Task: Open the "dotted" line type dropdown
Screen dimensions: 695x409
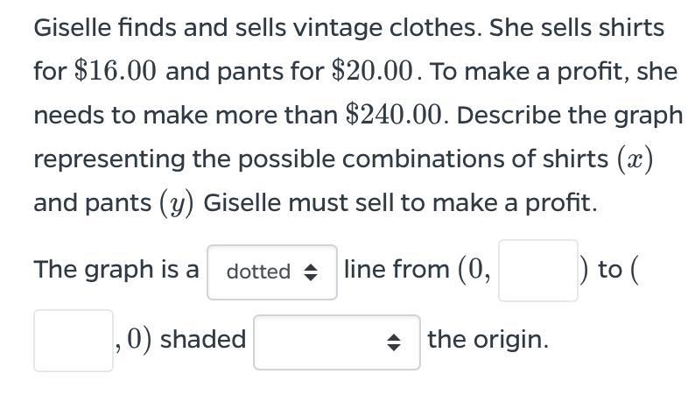Action: click(271, 271)
